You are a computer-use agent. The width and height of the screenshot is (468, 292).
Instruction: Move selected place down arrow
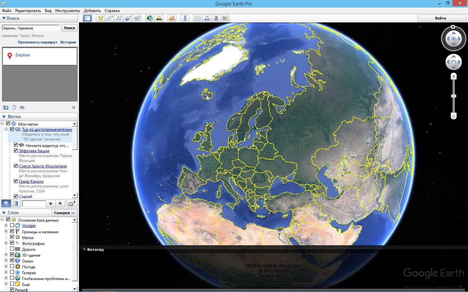tap(60, 203)
